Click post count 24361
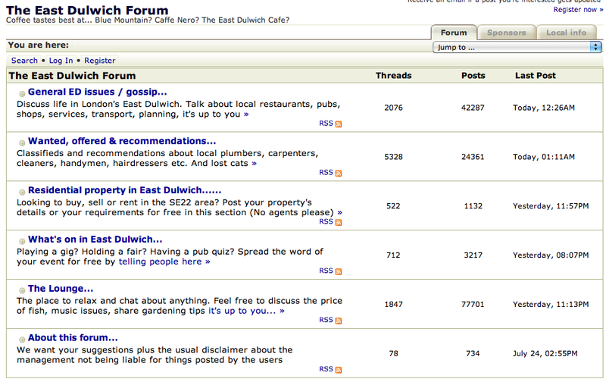This screenshot has width=606, height=382. click(x=473, y=157)
